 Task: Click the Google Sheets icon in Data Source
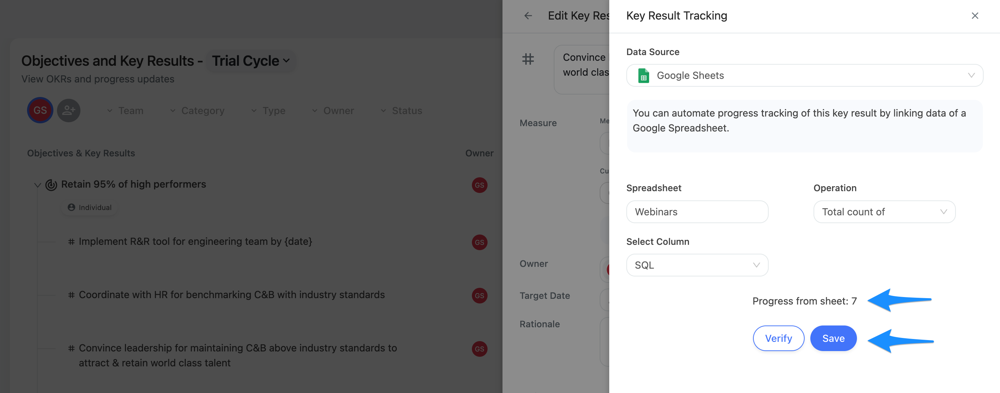pos(643,76)
